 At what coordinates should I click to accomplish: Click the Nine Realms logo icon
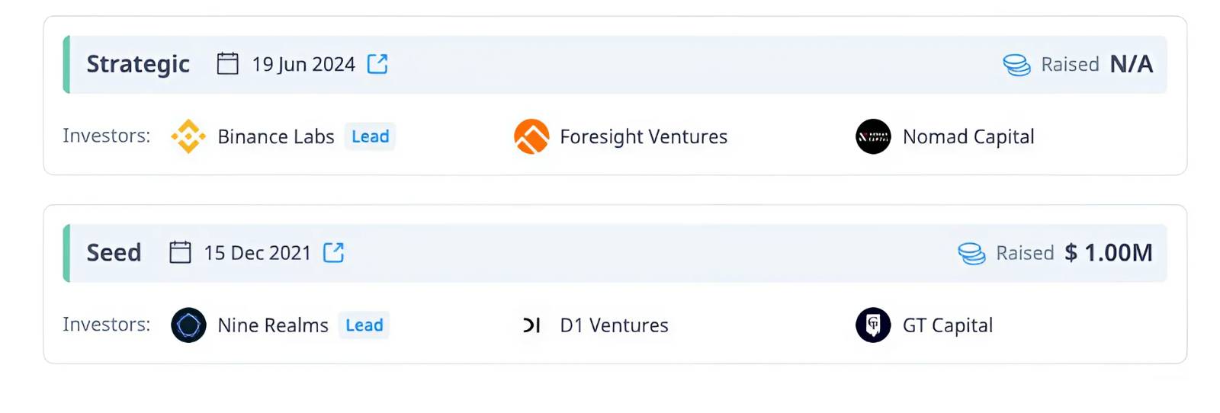188,325
